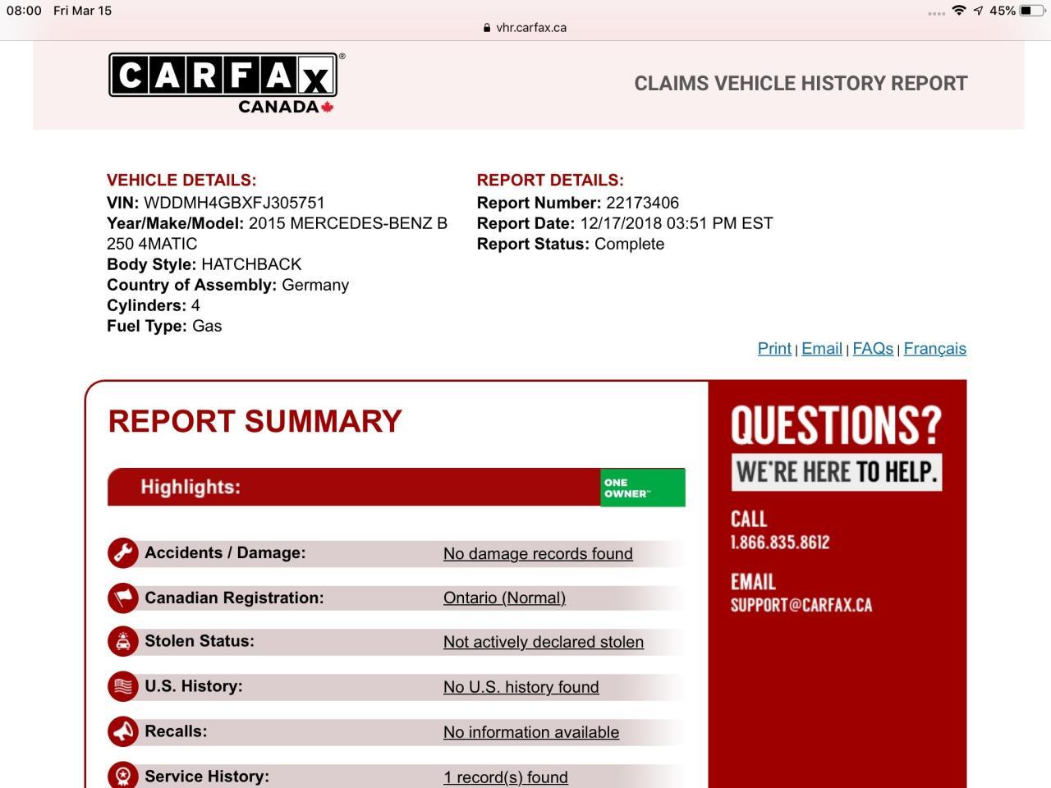The height and width of the screenshot is (788, 1051).
Task: Open 'No damage records found' link
Action: click(x=538, y=554)
